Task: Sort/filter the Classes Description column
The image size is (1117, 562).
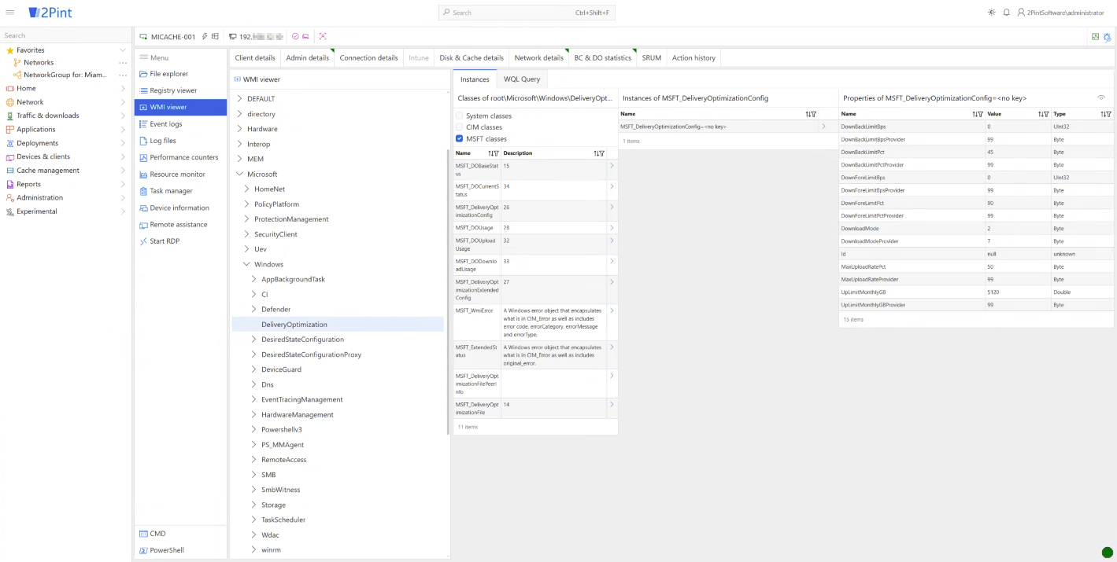Action: click(599, 153)
